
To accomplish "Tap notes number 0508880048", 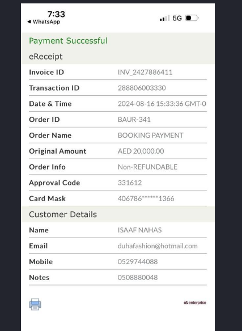I will [138, 278].
